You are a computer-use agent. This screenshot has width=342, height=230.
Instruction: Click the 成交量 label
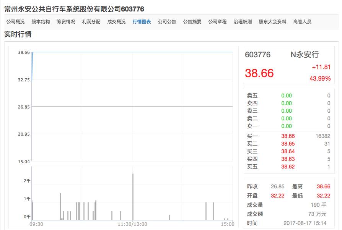pos(255,205)
